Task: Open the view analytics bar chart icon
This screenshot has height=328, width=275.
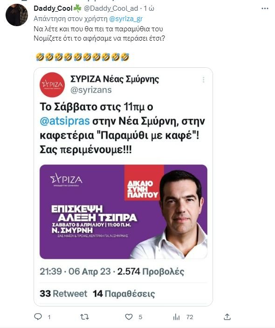Action: pos(176,317)
